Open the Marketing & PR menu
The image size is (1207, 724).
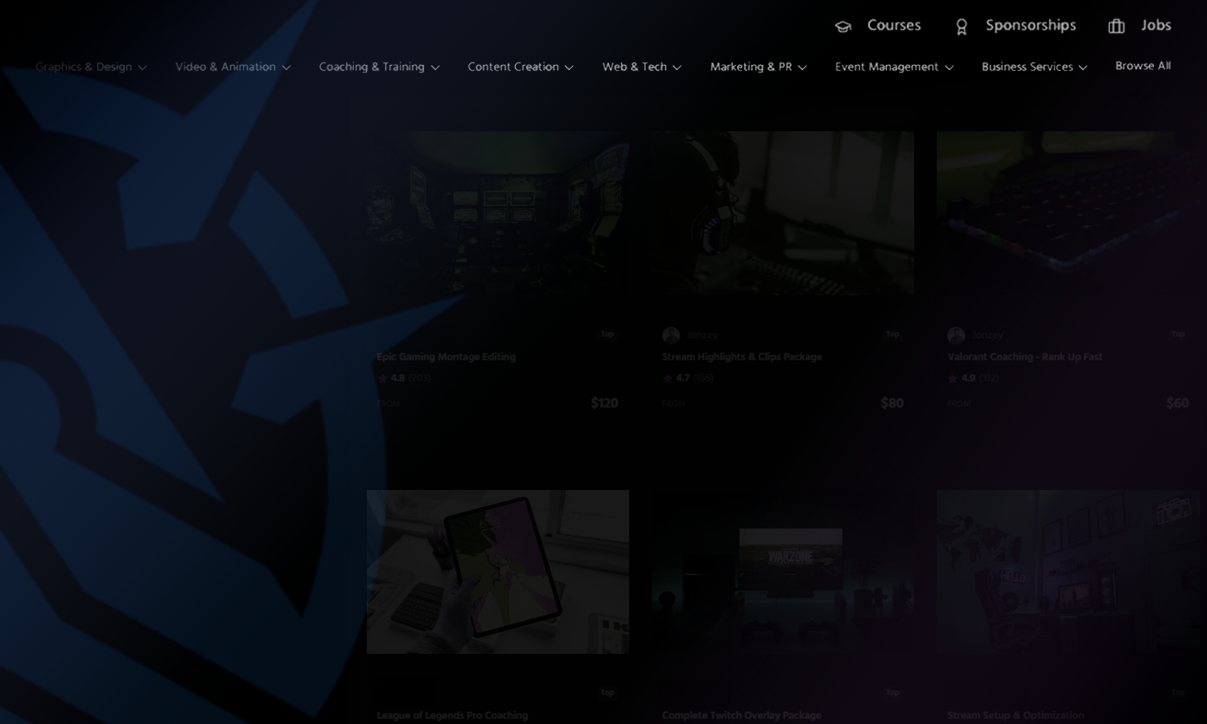[x=758, y=67]
